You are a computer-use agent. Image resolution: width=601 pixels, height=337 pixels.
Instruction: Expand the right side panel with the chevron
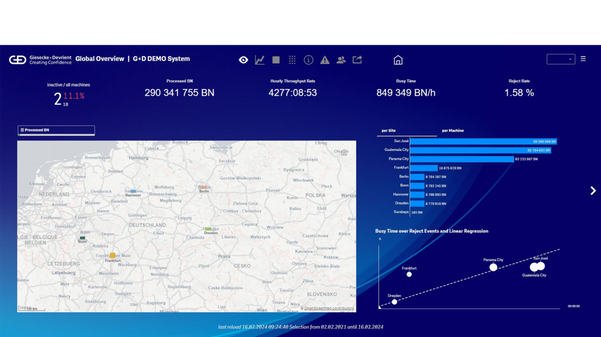pos(593,191)
